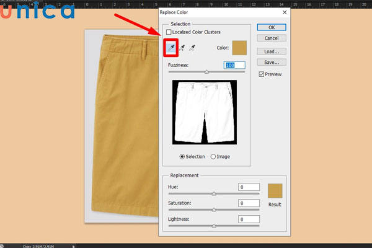
Task: Choose the Image radio button
Action: coord(214,156)
